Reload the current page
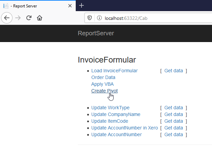The image size is (212, 157). tap(29, 18)
